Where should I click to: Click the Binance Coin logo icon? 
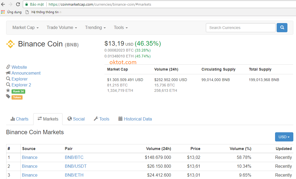point(10,44)
